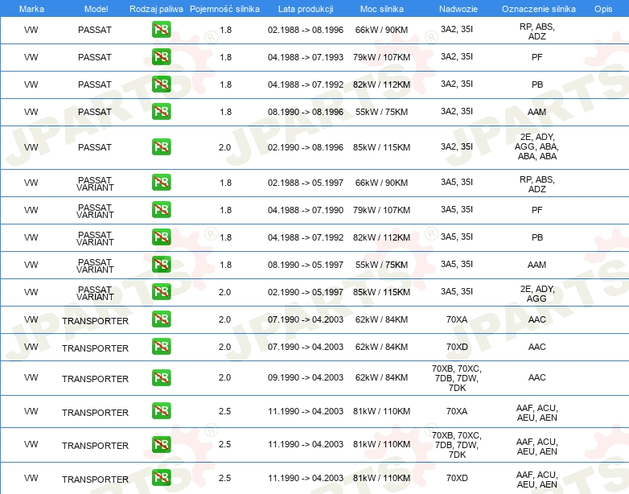Image resolution: width=629 pixels, height=494 pixels.
Task: Click the date range 02.1990 -> 08.1996
Action: pos(306,147)
